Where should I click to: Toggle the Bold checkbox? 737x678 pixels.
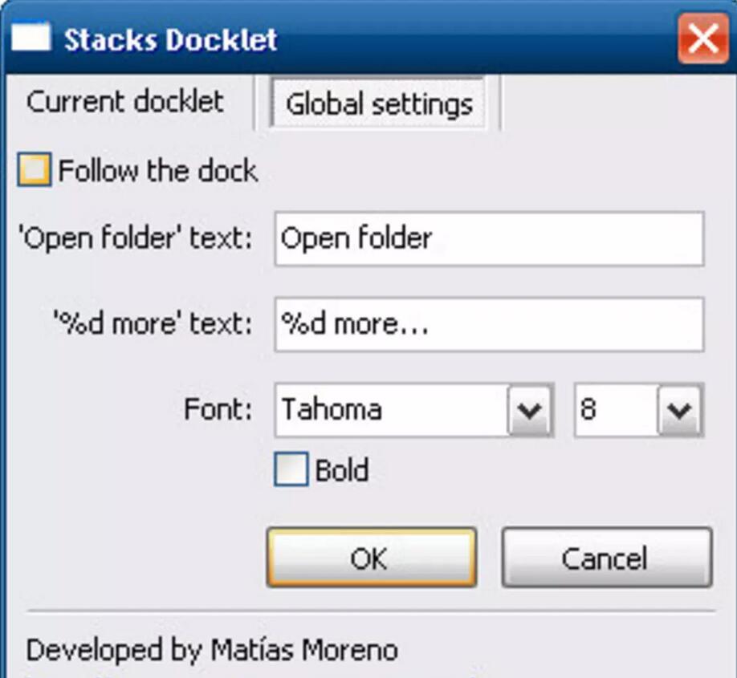pos(291,470)
